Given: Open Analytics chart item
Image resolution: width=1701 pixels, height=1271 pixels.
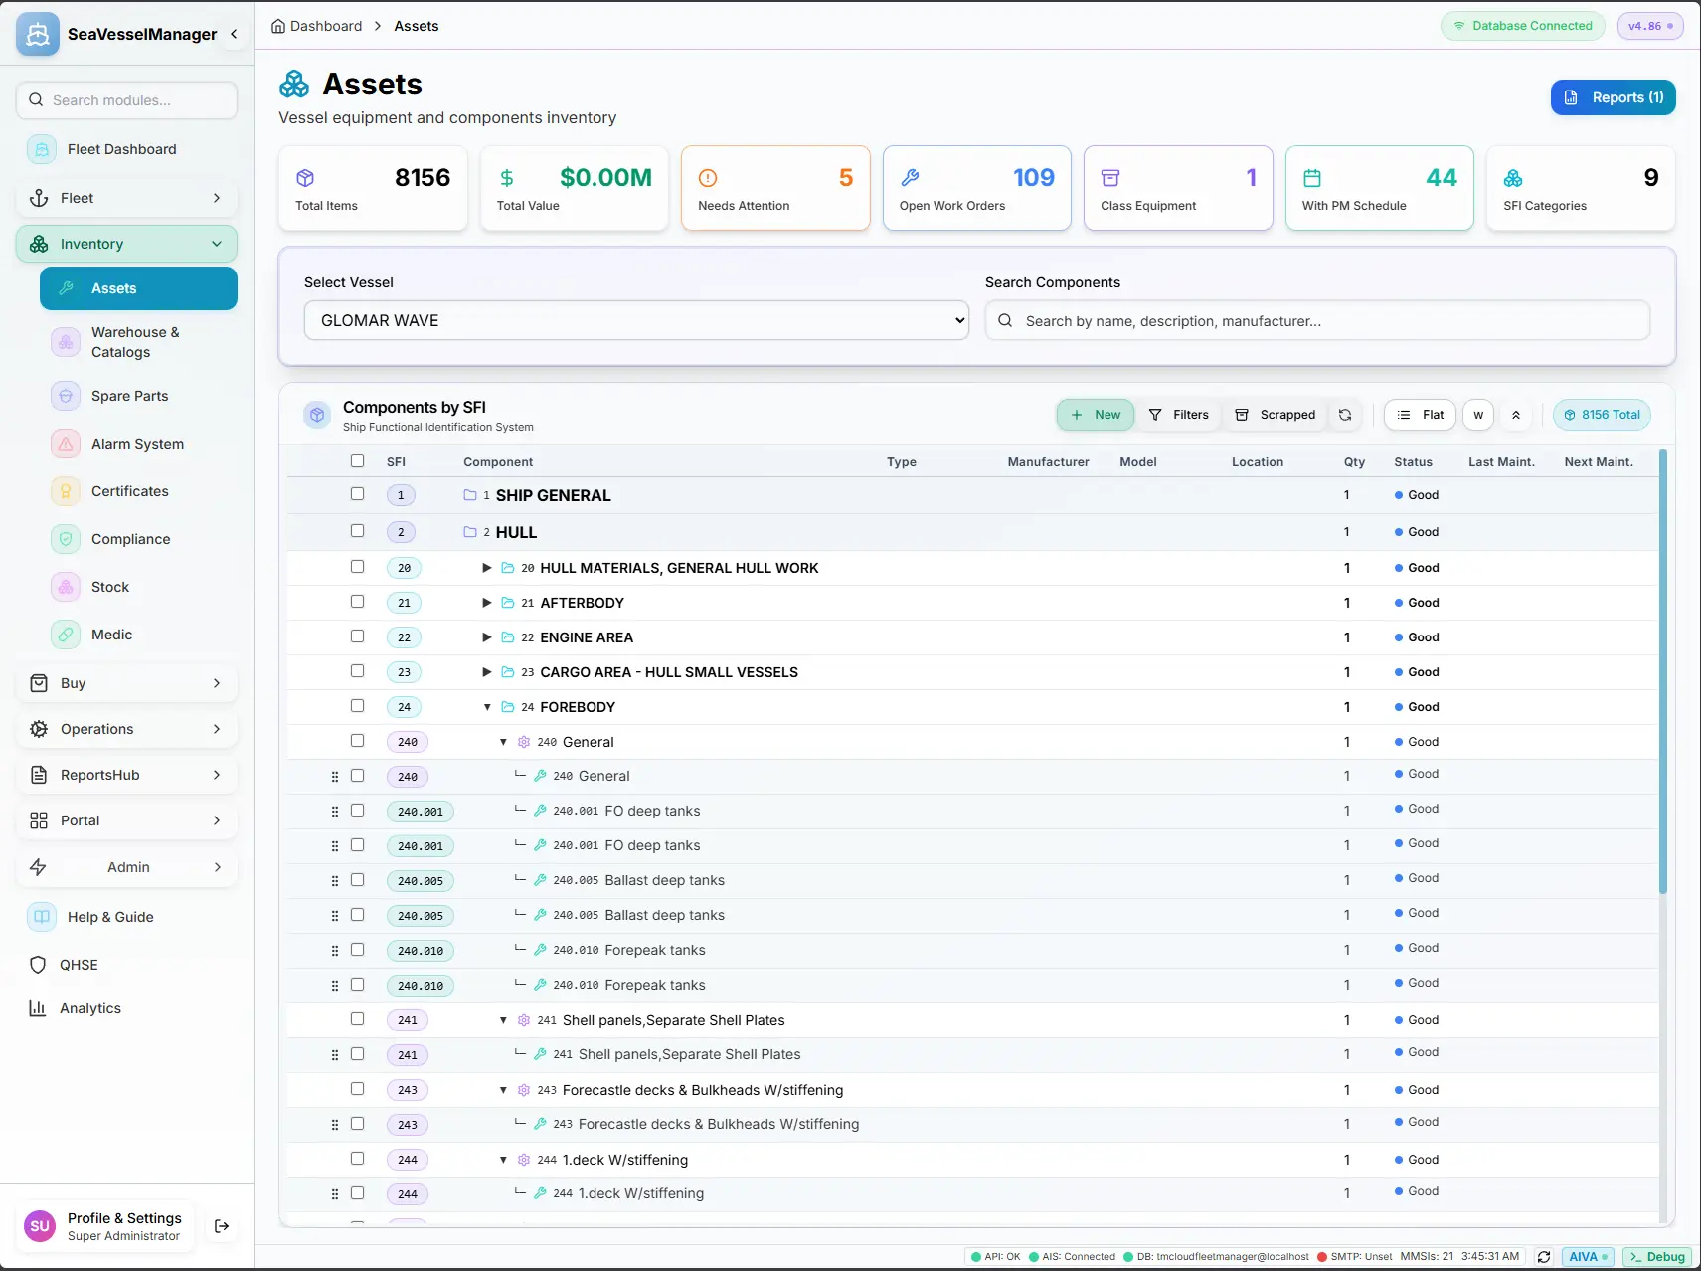Looking at the screenshot, I should coord(126,1008).
